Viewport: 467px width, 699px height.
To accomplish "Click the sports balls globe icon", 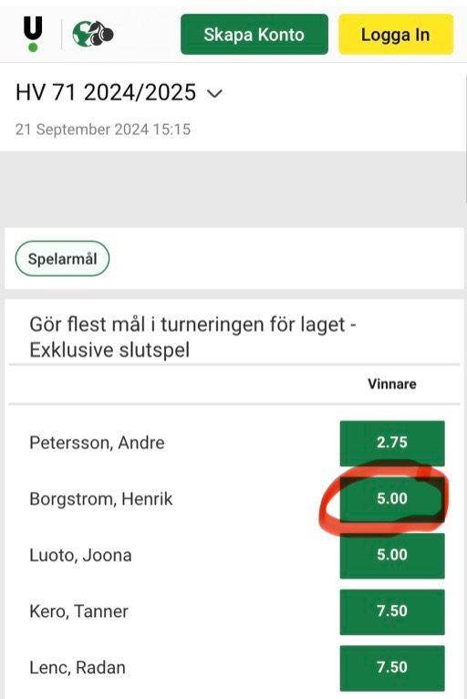I will click(x=93, y=34).
